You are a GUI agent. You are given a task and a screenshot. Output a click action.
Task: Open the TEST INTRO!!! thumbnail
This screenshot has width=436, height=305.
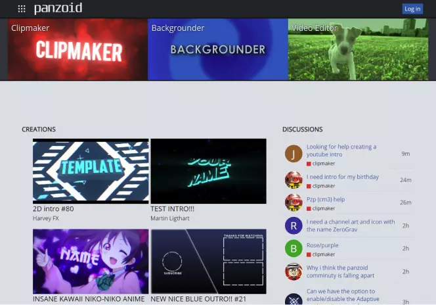click(209, 171)
